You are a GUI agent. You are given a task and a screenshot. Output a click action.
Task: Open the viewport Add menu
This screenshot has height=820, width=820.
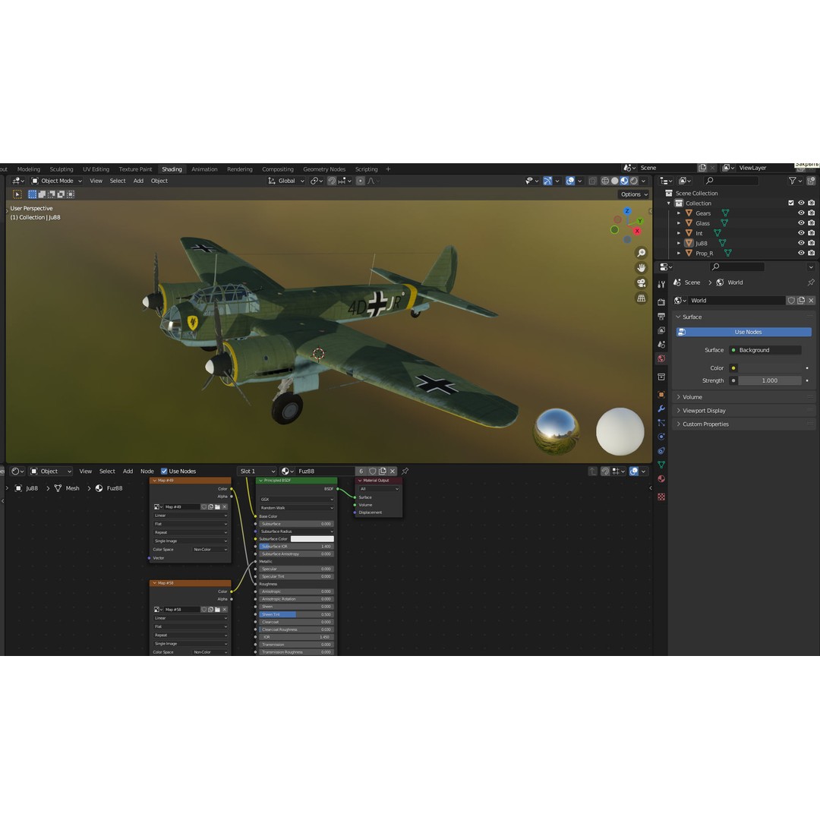(x=138, y=181)
